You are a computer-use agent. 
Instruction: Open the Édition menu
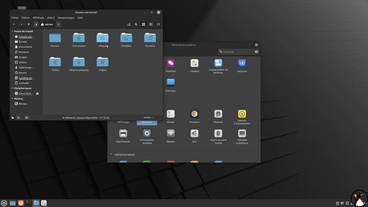(25, 18)
